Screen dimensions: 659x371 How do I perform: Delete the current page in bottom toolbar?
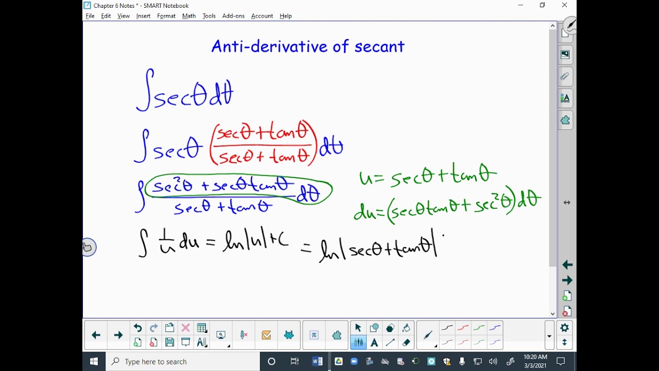click(x=153, y=342)
